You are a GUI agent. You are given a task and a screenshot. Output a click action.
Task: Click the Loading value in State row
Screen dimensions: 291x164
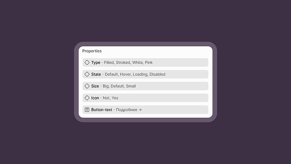[x=140, y=74]
